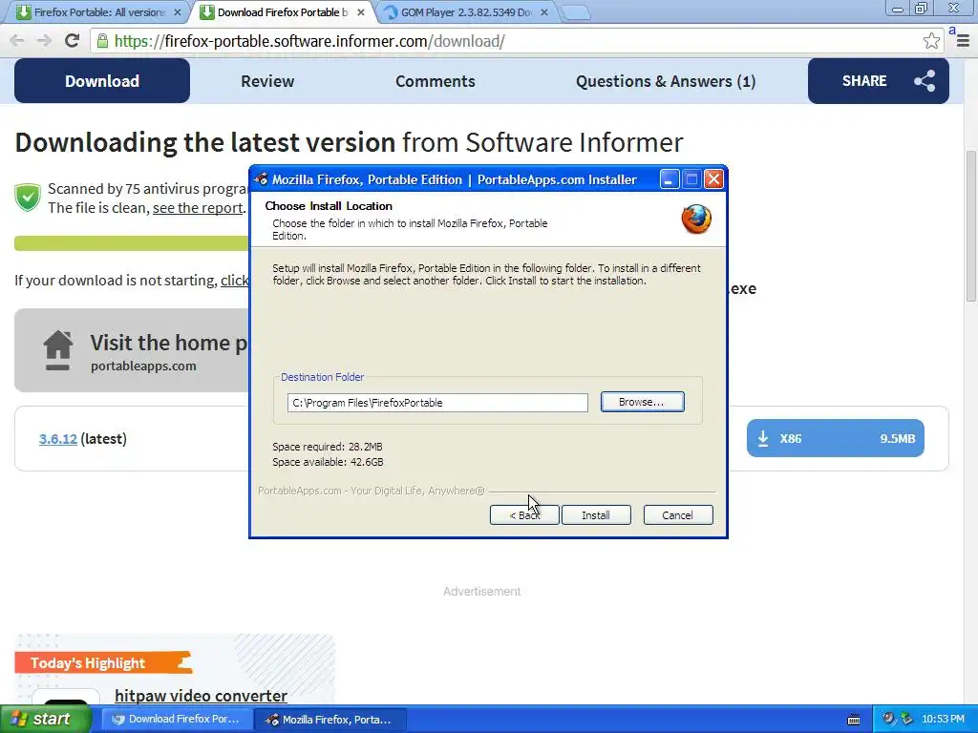This screenshot has height=733, width=978.
Task: Select the Download Firefox Portable browser tab
Action: point(281,12)
